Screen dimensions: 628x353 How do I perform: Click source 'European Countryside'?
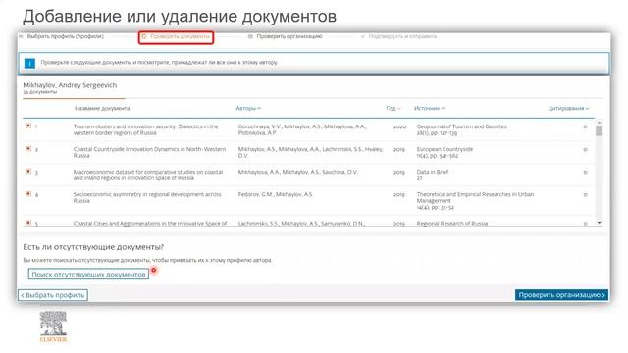point(445,149)
